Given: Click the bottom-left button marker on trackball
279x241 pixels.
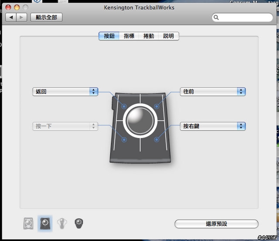Looking at the screenshot, I should 124,140.
